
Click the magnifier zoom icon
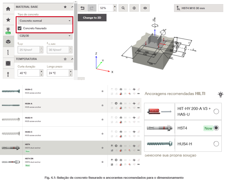123,8
